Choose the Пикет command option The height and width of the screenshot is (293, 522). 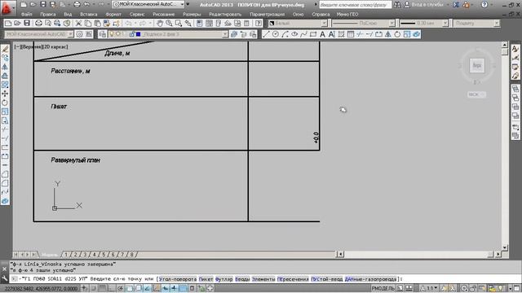(x=206, y=279)
